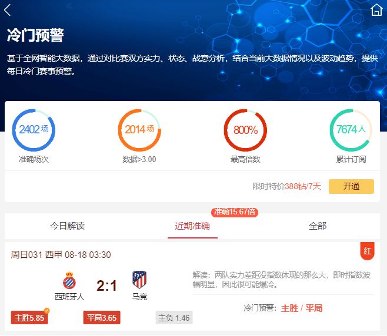Click the 准确15.67倍 badge

point(235,212)
